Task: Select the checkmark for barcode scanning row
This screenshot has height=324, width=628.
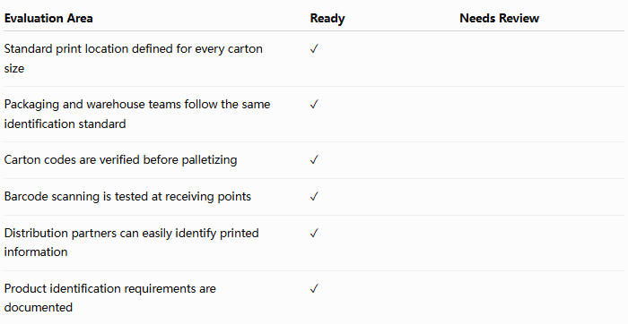Action: coord(314,197)
